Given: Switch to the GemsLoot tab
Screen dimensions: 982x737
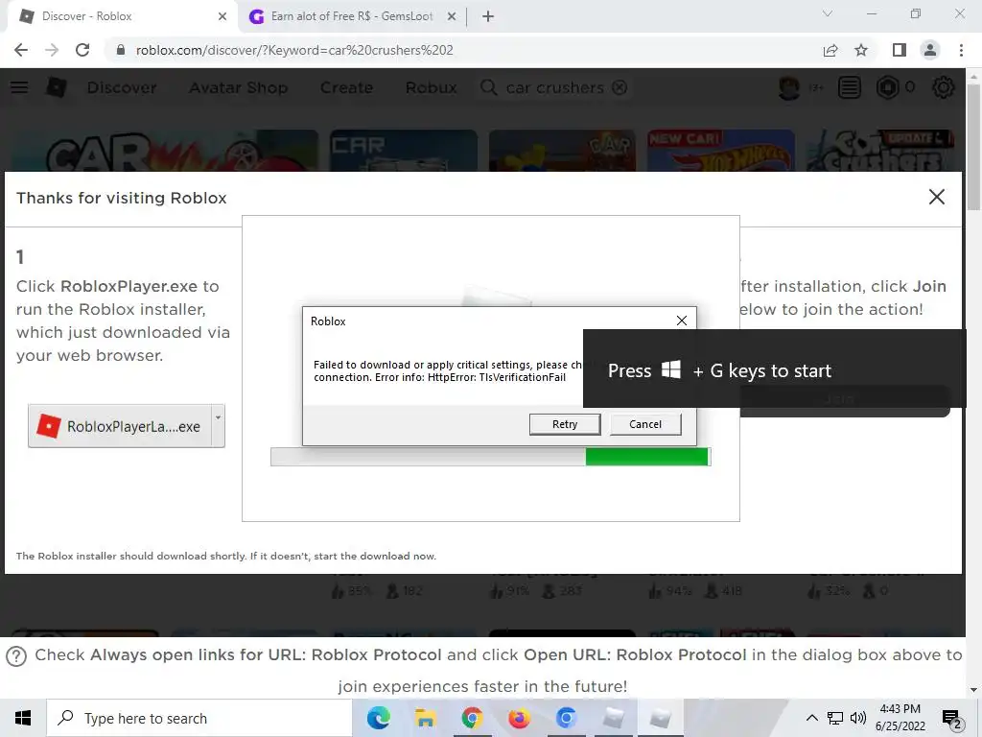Looking at the screenshot, I should pyautogui.click(x=351, y=16).
